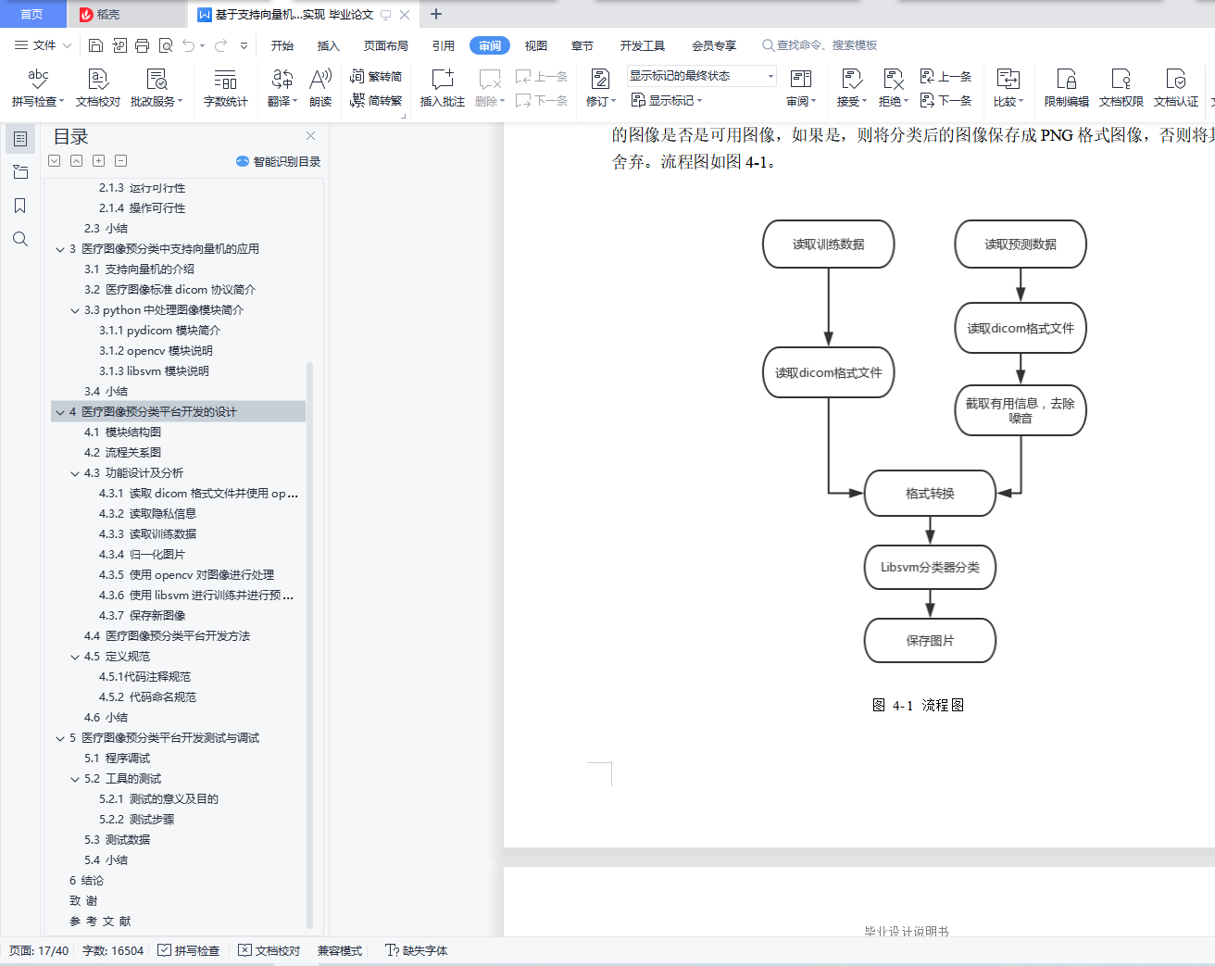Image resolution: width=1215 pixels, height=966 pixels.
Task: Switch to the 视图 ribbon tab
Action: [x=536, y=45]
